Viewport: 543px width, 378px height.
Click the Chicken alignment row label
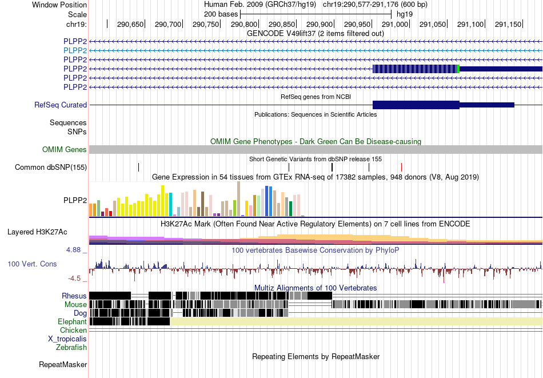73,331
